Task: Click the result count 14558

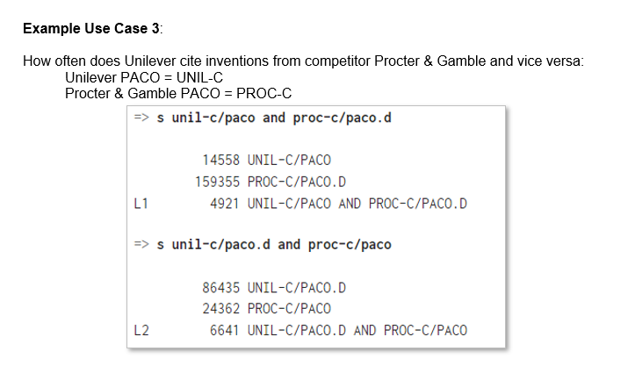Action: [221, 161]
